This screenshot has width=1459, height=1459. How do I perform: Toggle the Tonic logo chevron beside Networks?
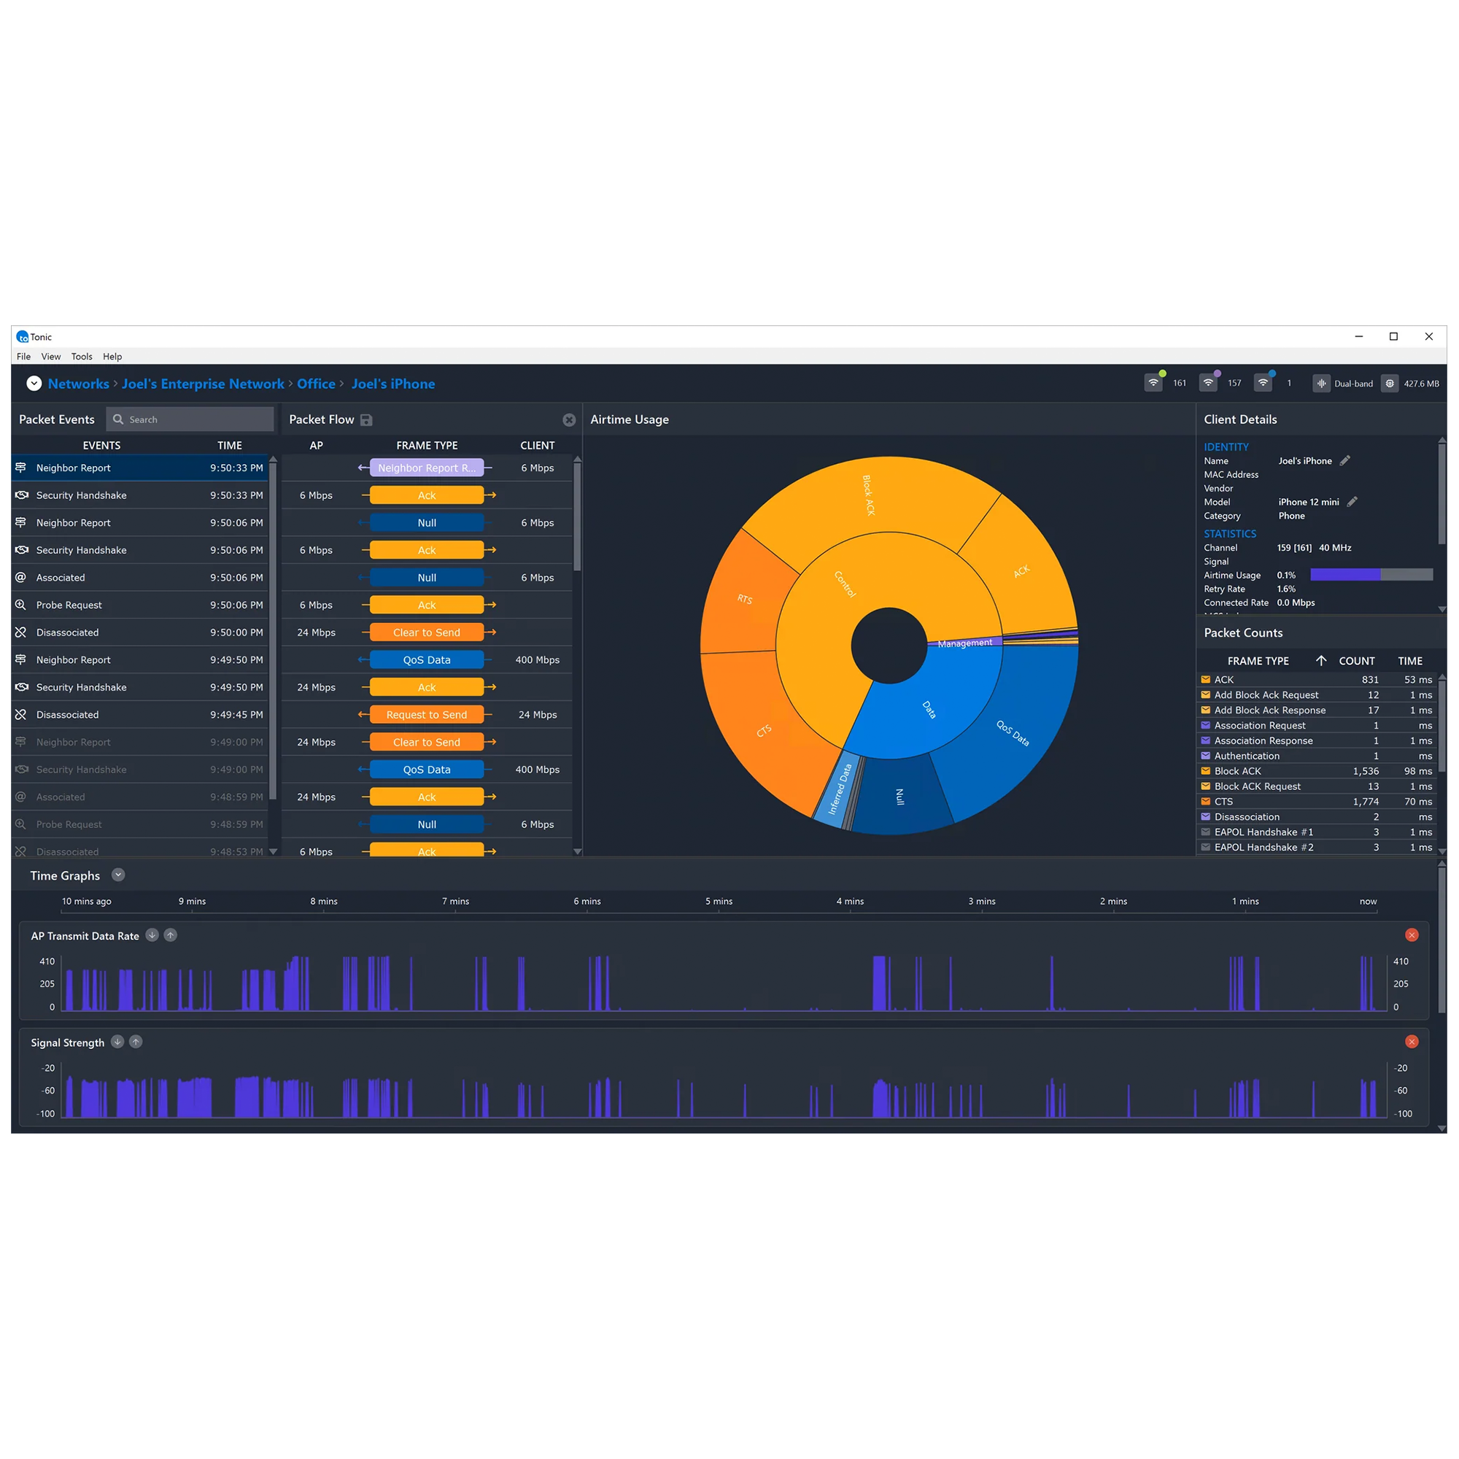click(x=34, y=383)
